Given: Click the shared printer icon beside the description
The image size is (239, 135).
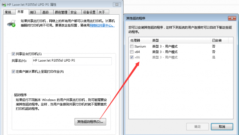Looking at the screenshot, I should point(11,23).
